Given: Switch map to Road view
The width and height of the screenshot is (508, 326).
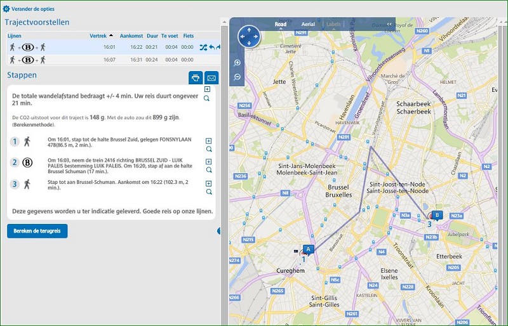Looking at the screenshot, I should click(x=280, y=25).
